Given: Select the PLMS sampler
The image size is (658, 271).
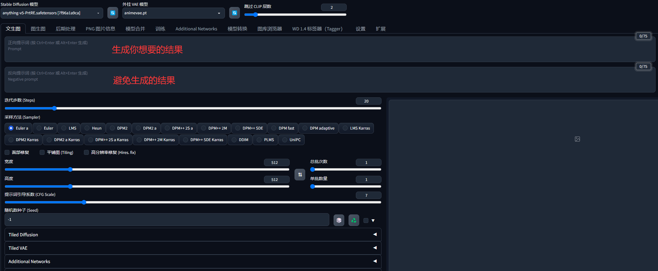Looking at the screenshot, I should point(266,140).
